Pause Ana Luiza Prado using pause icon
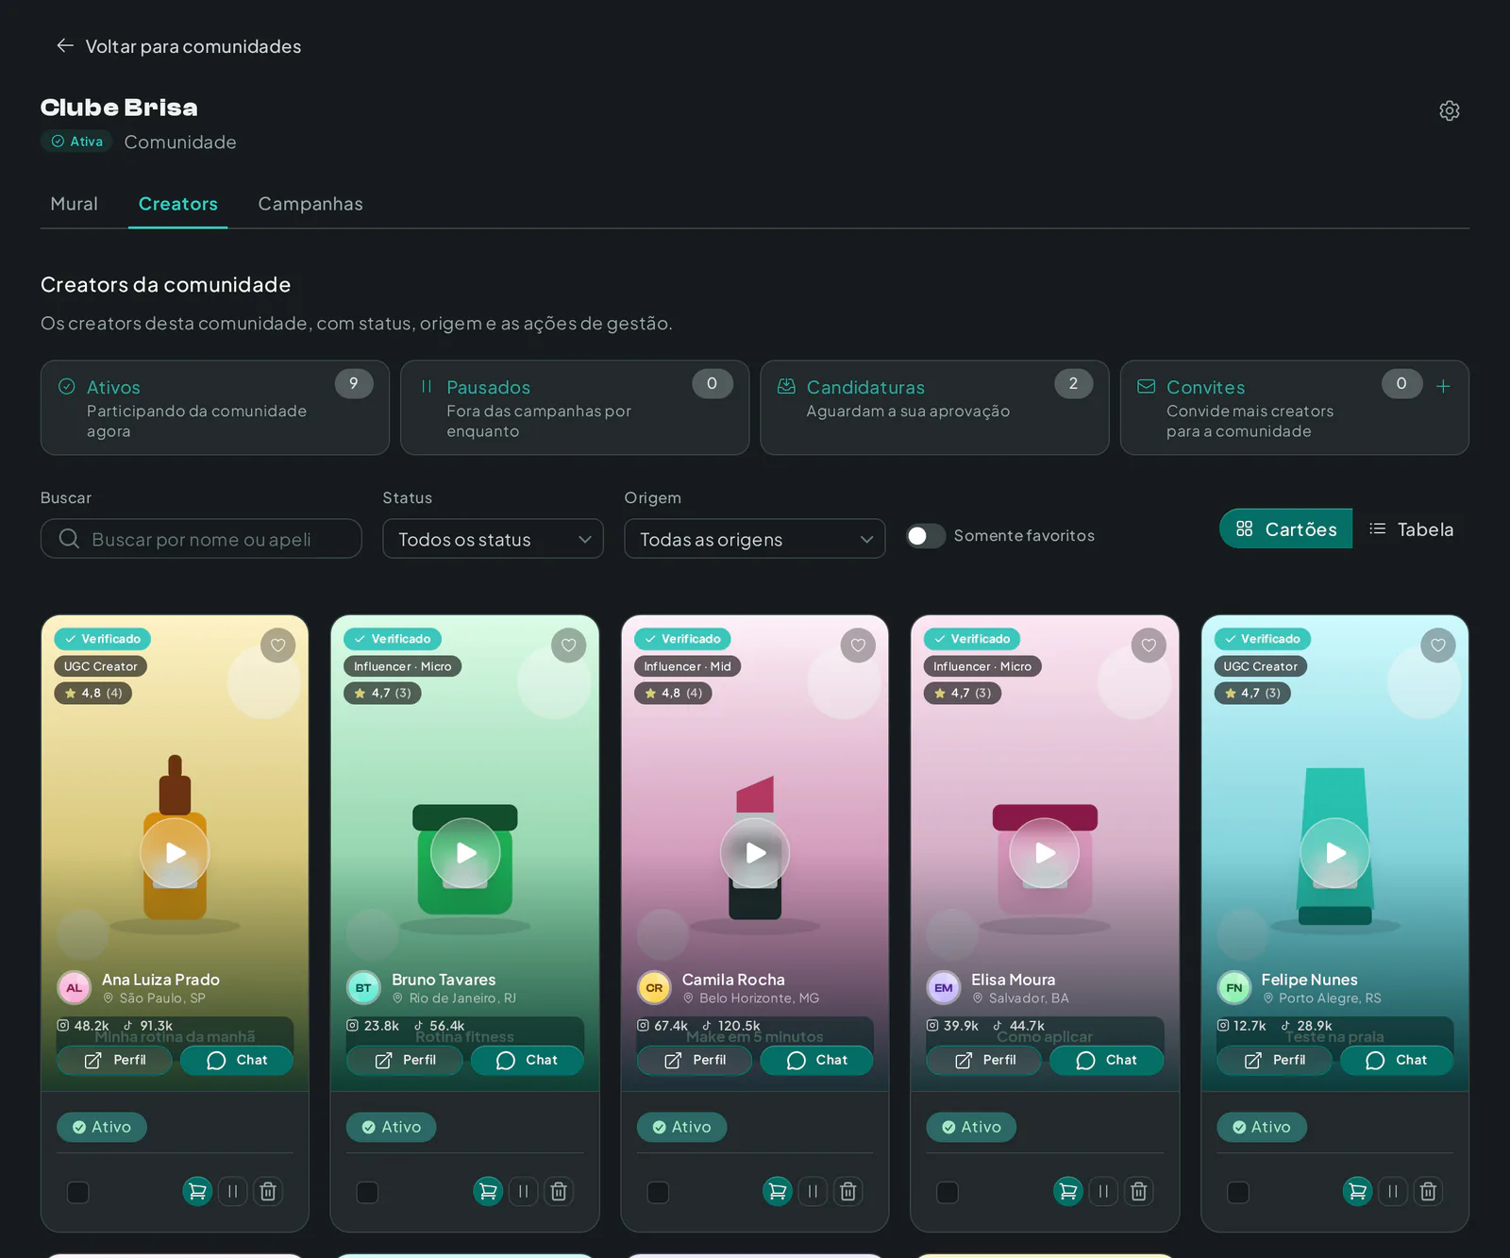 pyautogui.click(x=233, y=1191)
